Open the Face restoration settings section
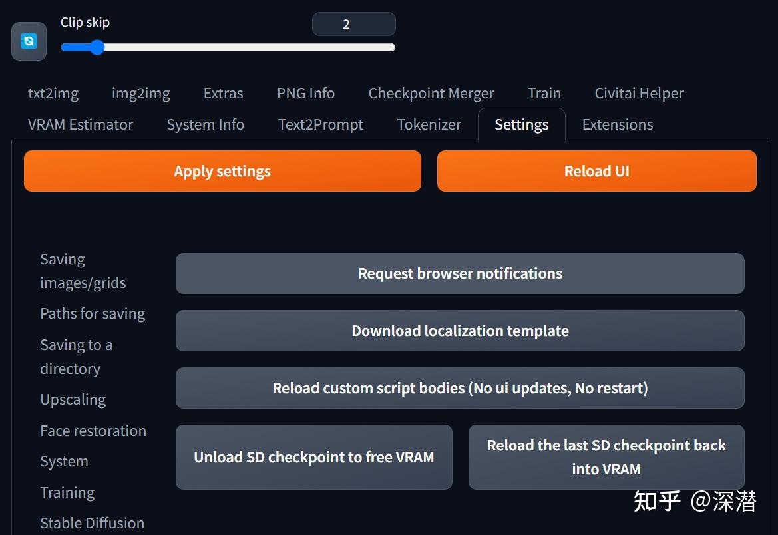This screenshot has width=778, height=535. tap(93, 431)
